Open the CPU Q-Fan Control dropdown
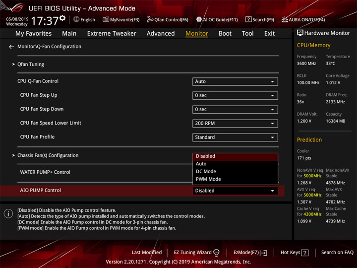 [235, 81]
